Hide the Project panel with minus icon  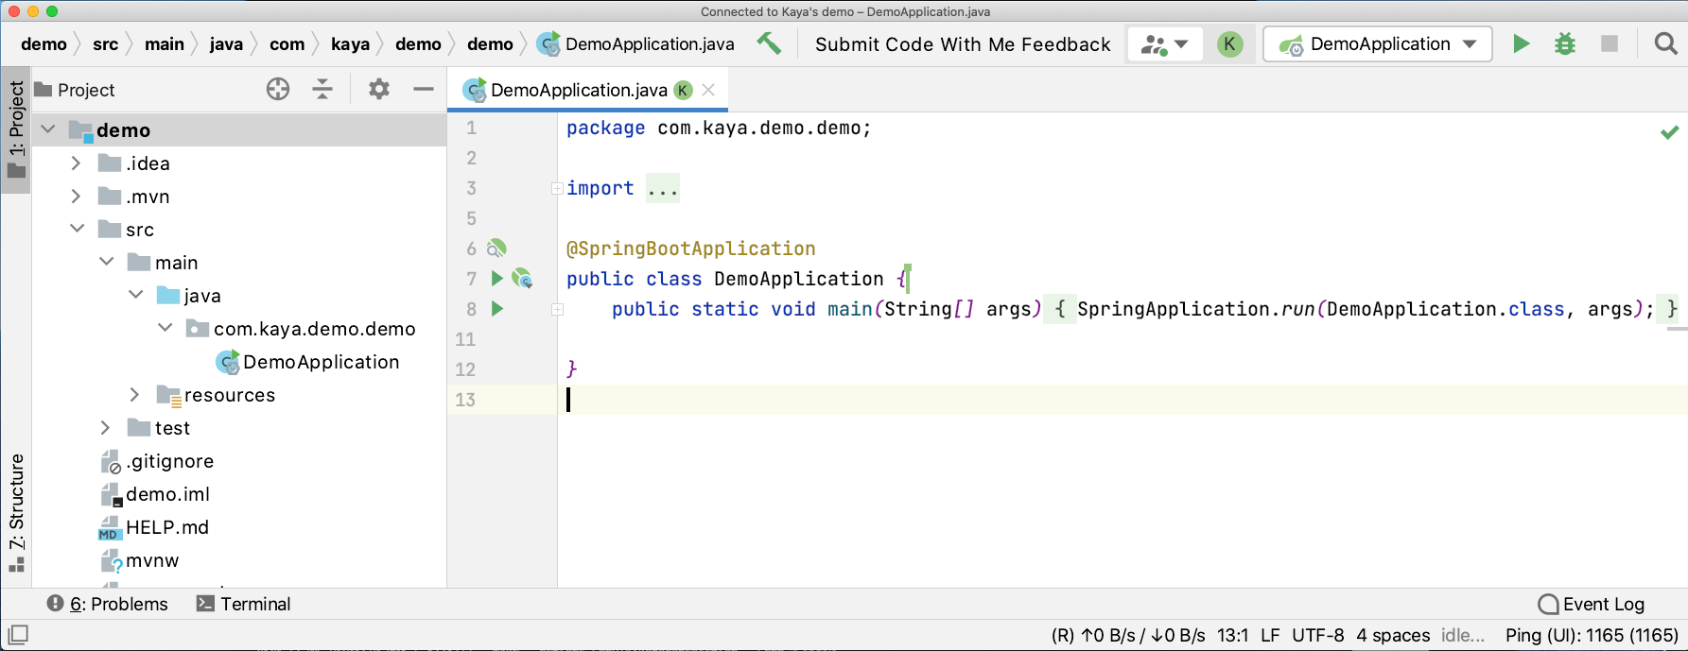click(x=424, y=90)
